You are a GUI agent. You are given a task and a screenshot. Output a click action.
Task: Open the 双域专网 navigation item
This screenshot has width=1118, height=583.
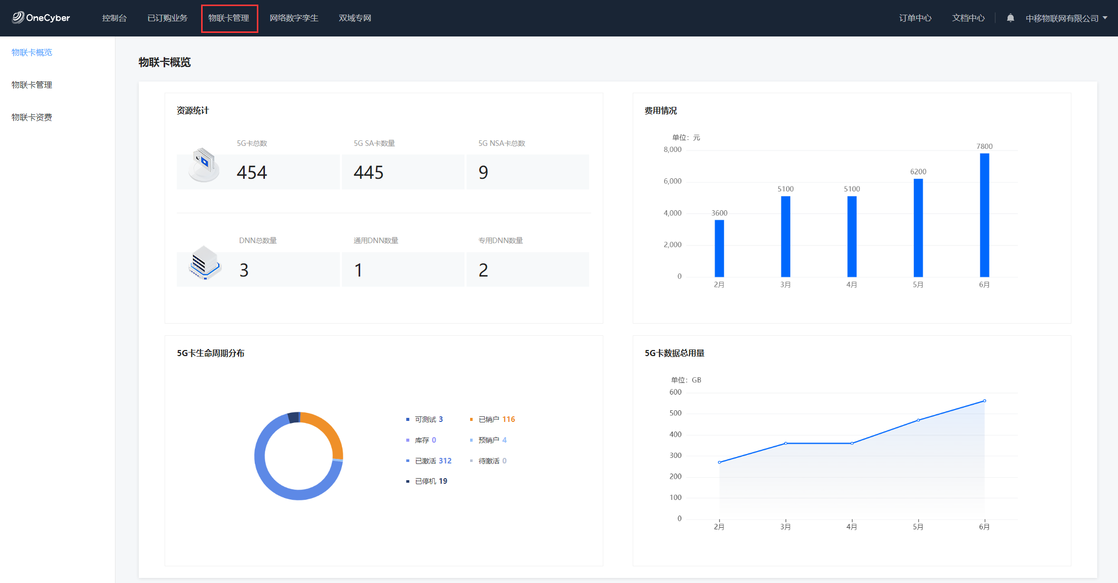point(355,18)
